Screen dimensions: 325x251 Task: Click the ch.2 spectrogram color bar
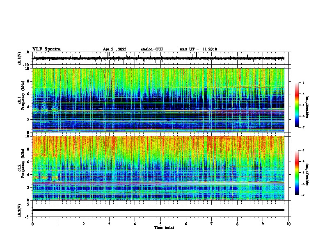[x=297, y=173]
